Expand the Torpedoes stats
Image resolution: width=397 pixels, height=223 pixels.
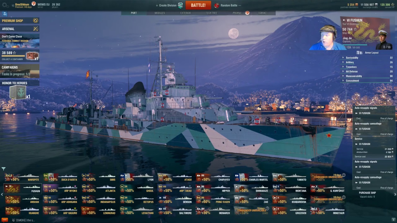367,67
